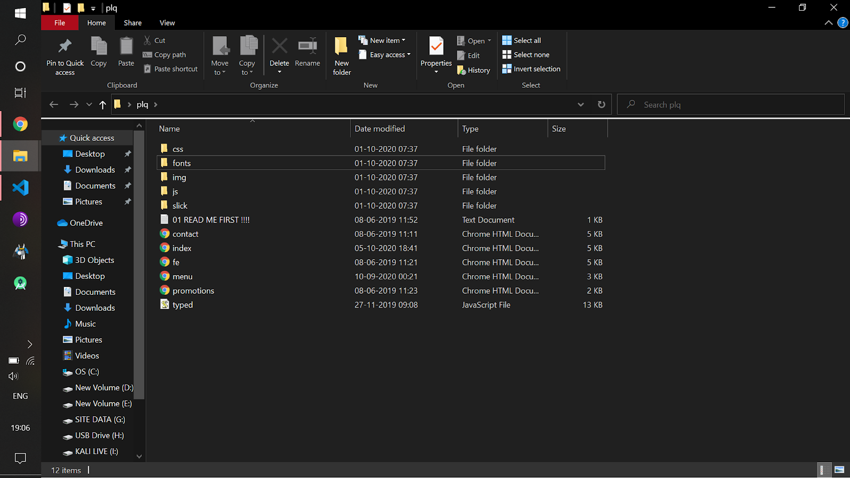The image size is (850, 478).
Task: Open Google Chrome from taskbar
Action: 20,124
